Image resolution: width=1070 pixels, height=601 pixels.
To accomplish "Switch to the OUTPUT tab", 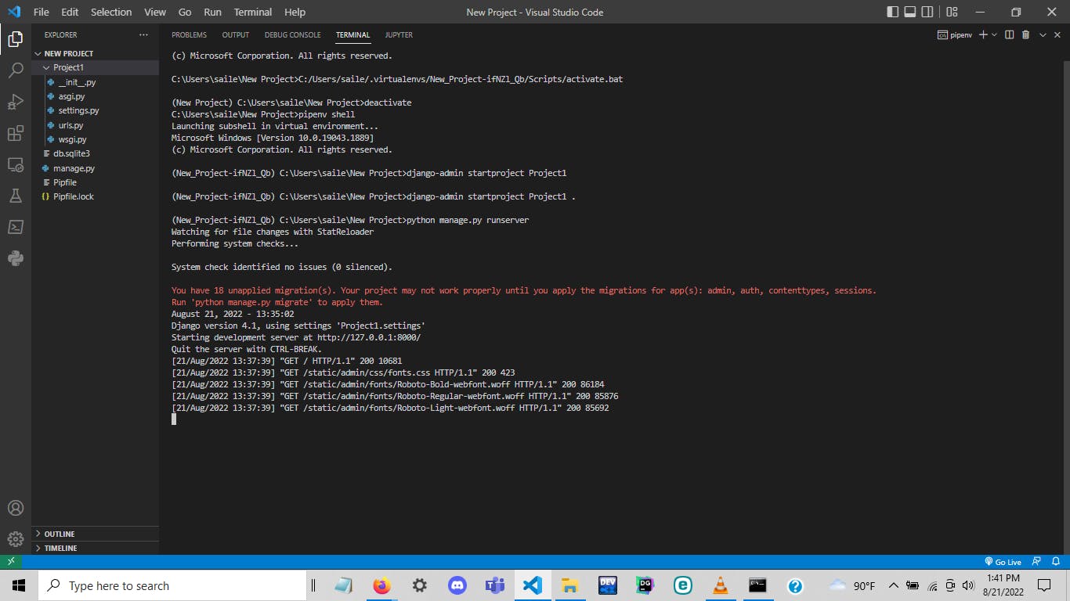I will click(235, 35).
